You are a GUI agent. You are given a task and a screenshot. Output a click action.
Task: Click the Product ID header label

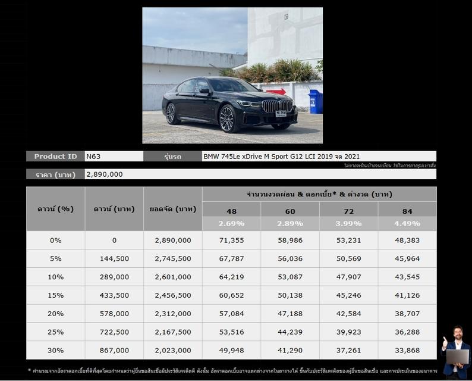55,157
